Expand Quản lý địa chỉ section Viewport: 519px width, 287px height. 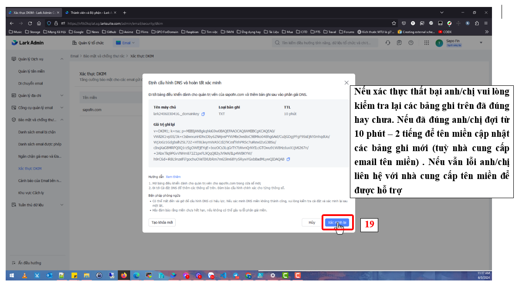(x=61, y=95)
